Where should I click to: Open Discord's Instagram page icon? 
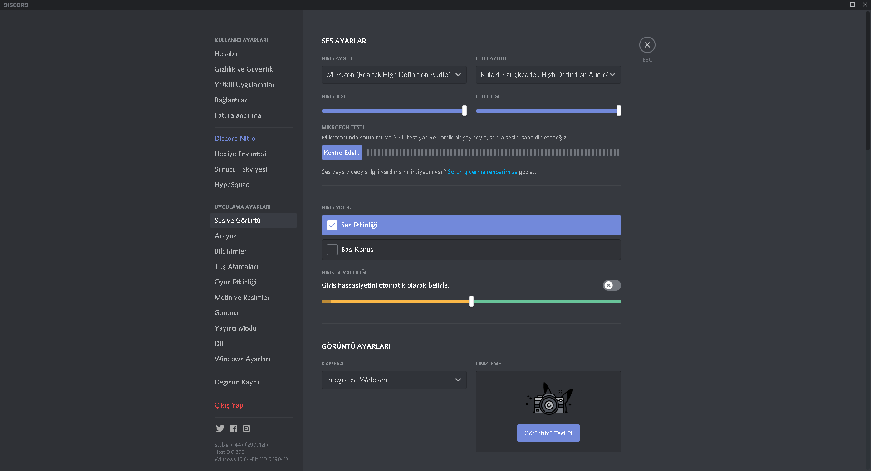point(246,428)
